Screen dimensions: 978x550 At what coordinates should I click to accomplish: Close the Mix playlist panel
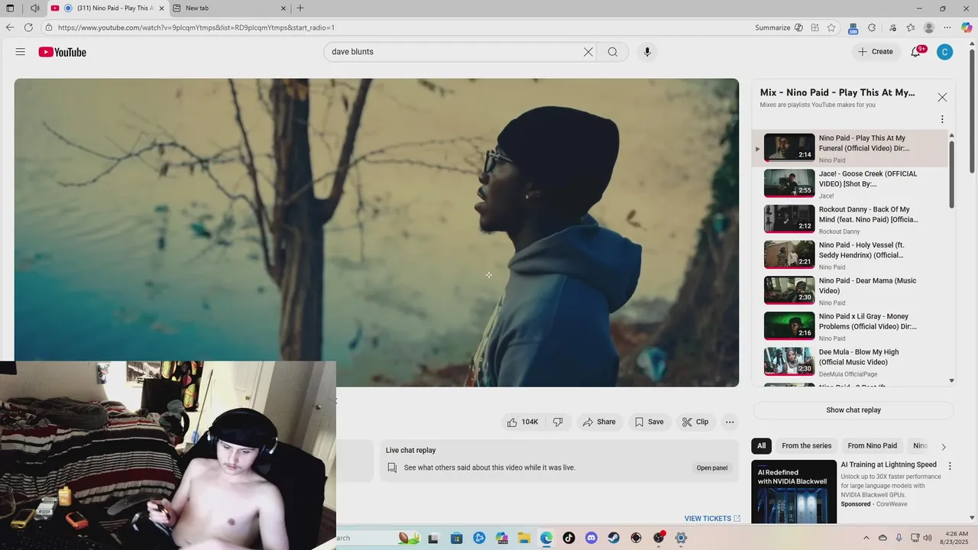pos(942,97)
